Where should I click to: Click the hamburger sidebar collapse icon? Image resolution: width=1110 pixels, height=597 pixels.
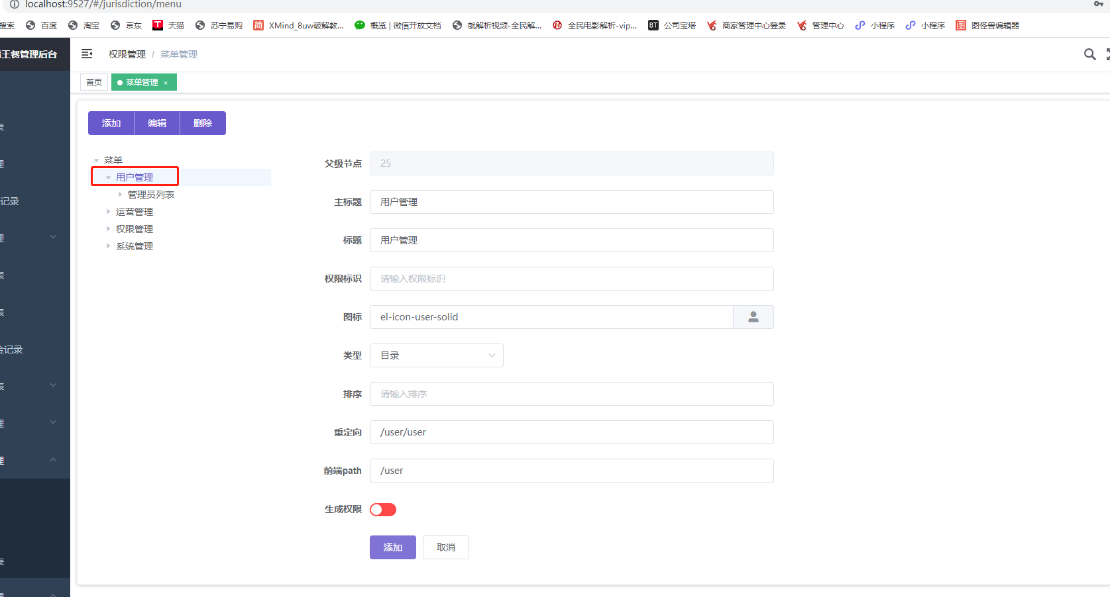tap(87, 54)
